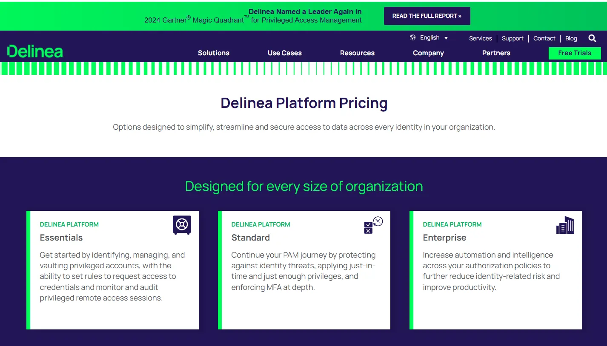
Task: Open the Use Cases menu
Action: tap(285, 53)
